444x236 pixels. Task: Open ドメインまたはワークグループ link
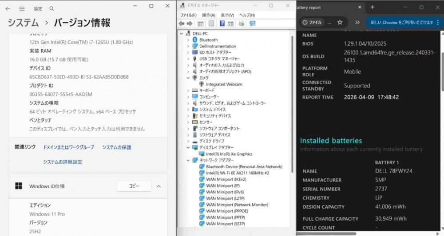click(68, 147)
